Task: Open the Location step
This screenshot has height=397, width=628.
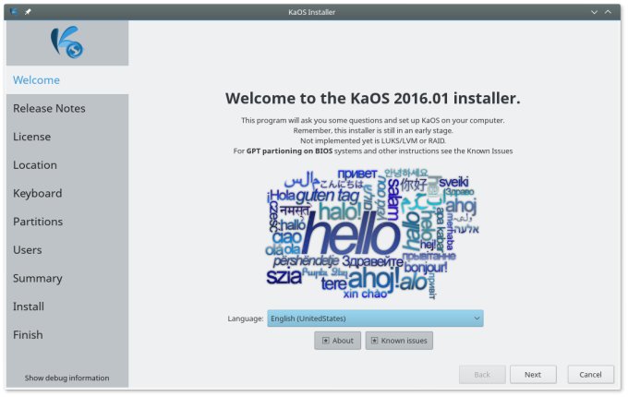Action: [67, 165]
